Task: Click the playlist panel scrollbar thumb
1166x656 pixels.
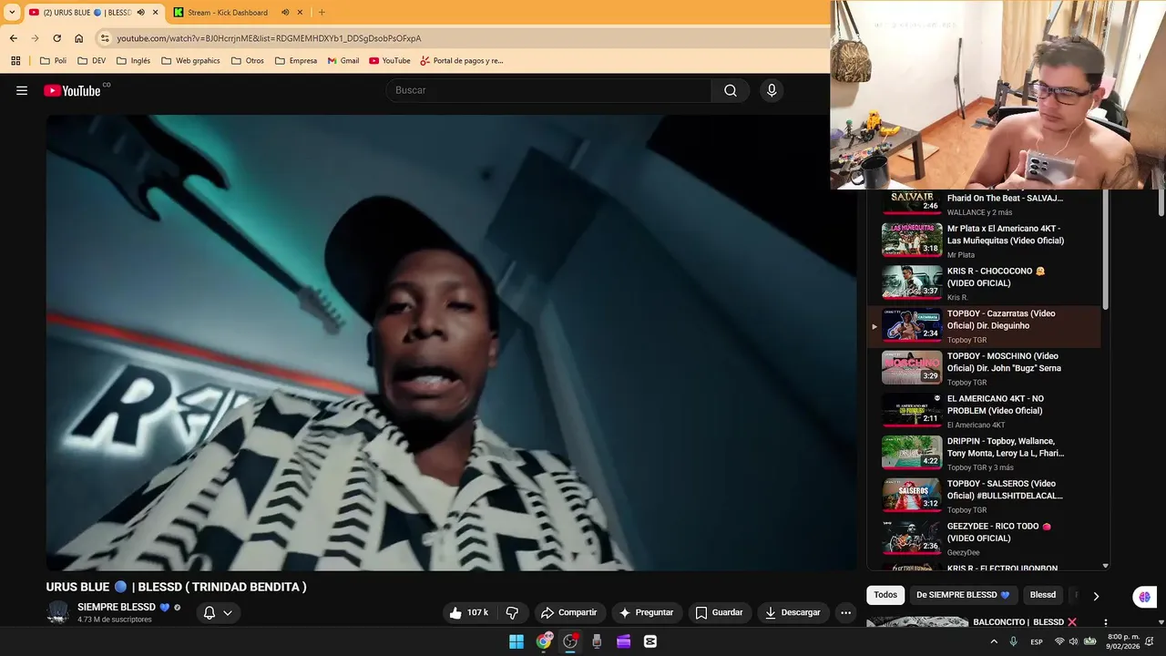Action: 1106,249
